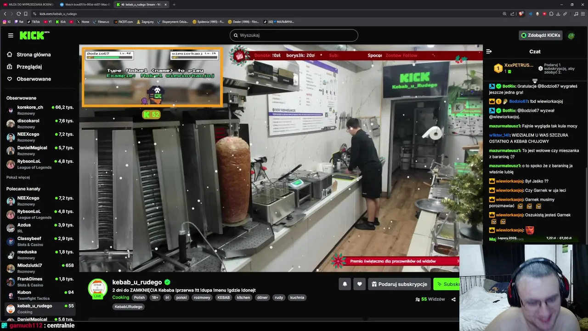Open Kubon Teamfight Tactics channel

click(40, 295)
